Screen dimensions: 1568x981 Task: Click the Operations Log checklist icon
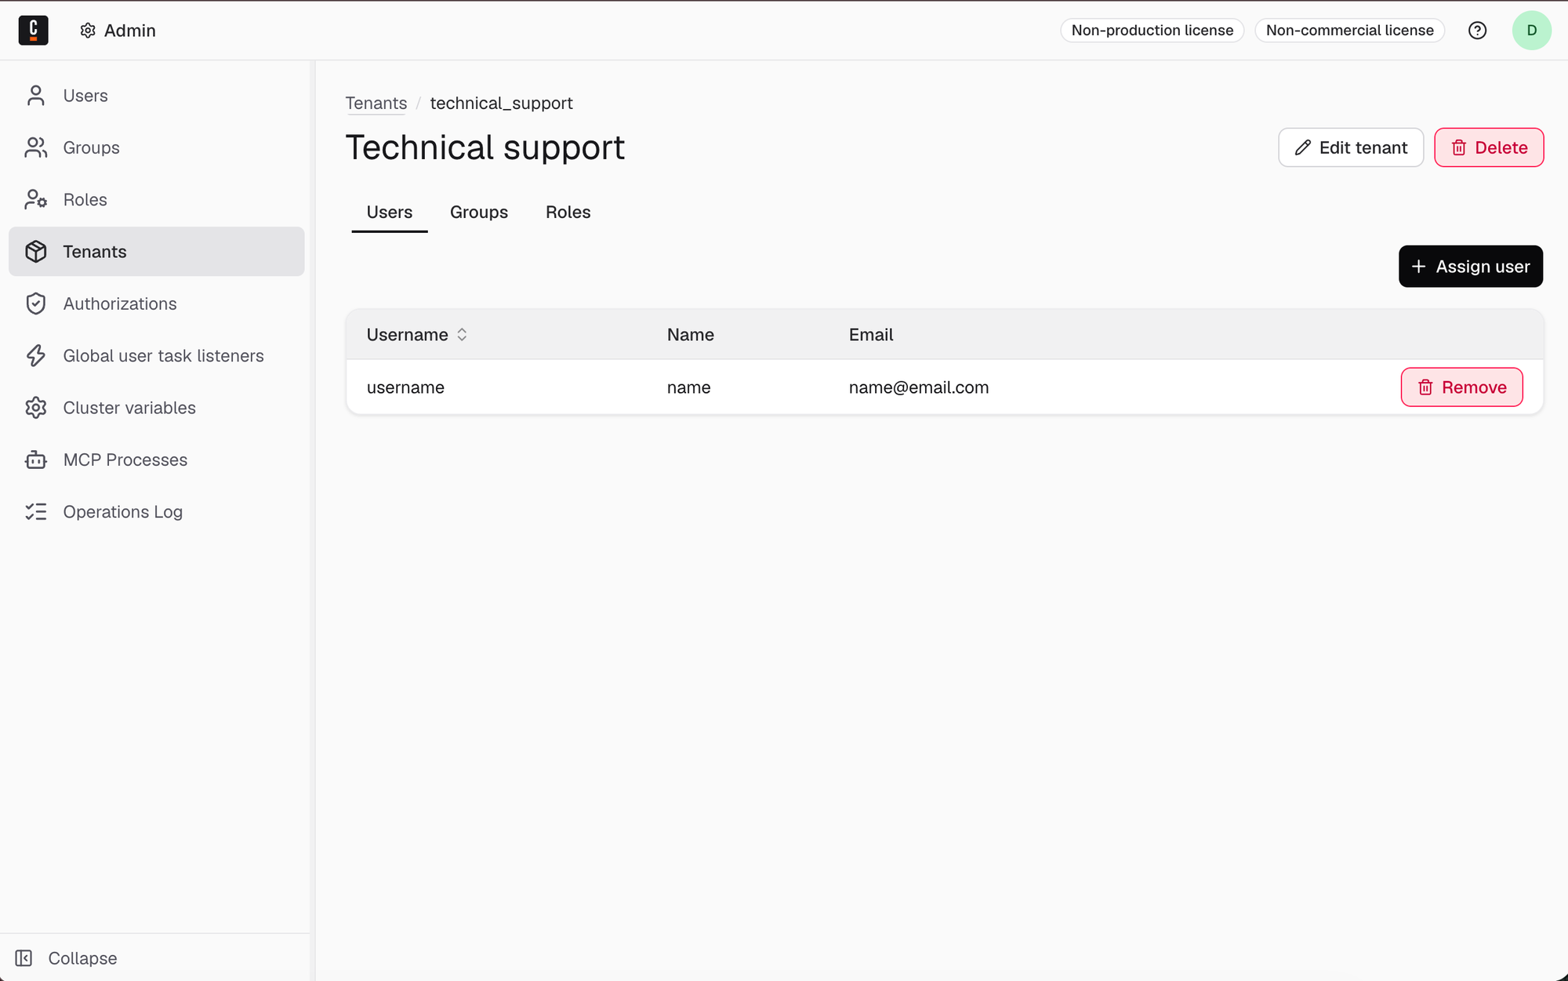(36, 512)
